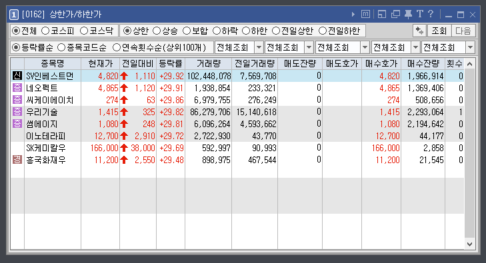Open the fourth 전체조회 dropdown
The image size is (486, 263).
[415, 47]
